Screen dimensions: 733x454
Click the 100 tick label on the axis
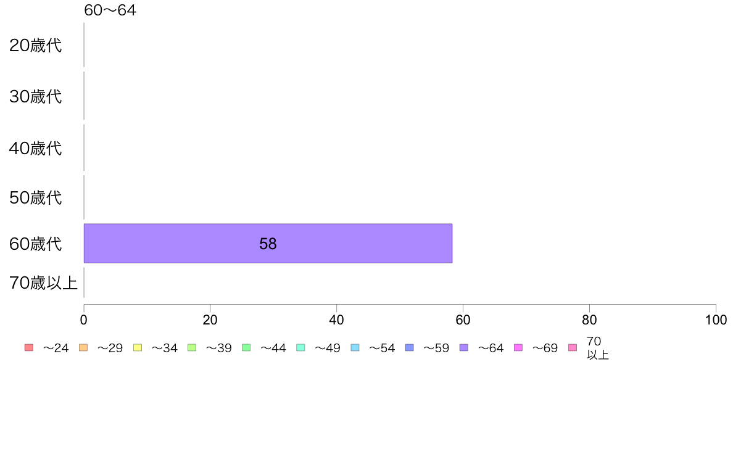716,320
